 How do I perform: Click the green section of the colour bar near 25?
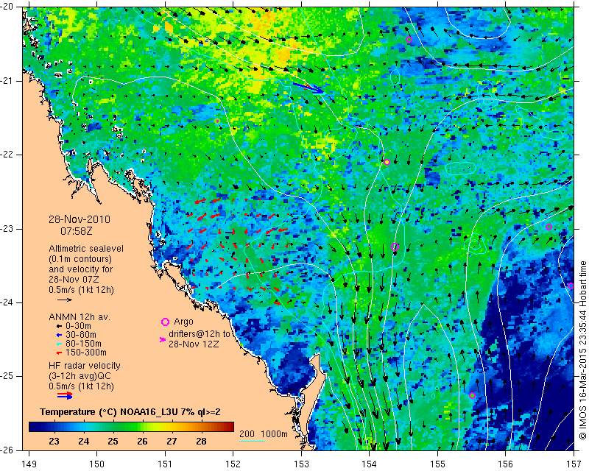click(113, 427)
